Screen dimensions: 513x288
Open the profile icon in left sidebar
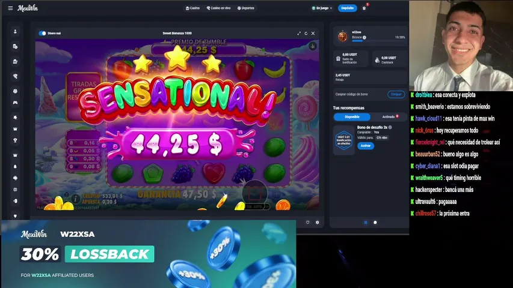pyautogui.click(x=15, y=32)
